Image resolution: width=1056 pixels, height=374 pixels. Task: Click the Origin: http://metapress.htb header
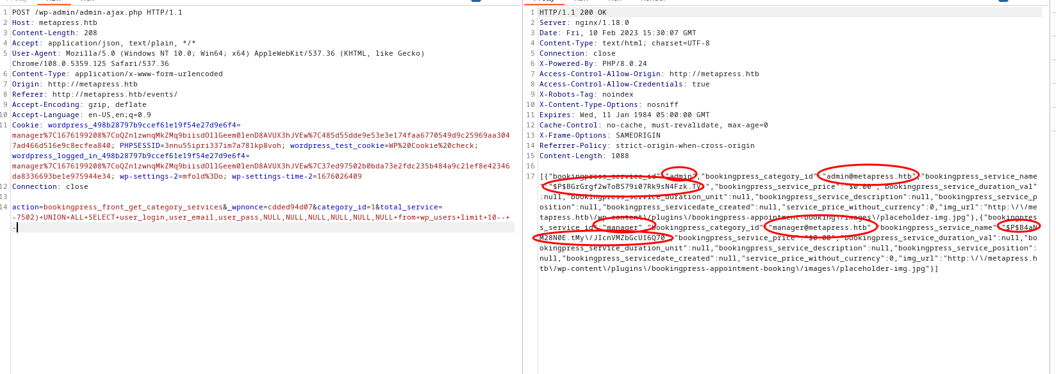74,84
